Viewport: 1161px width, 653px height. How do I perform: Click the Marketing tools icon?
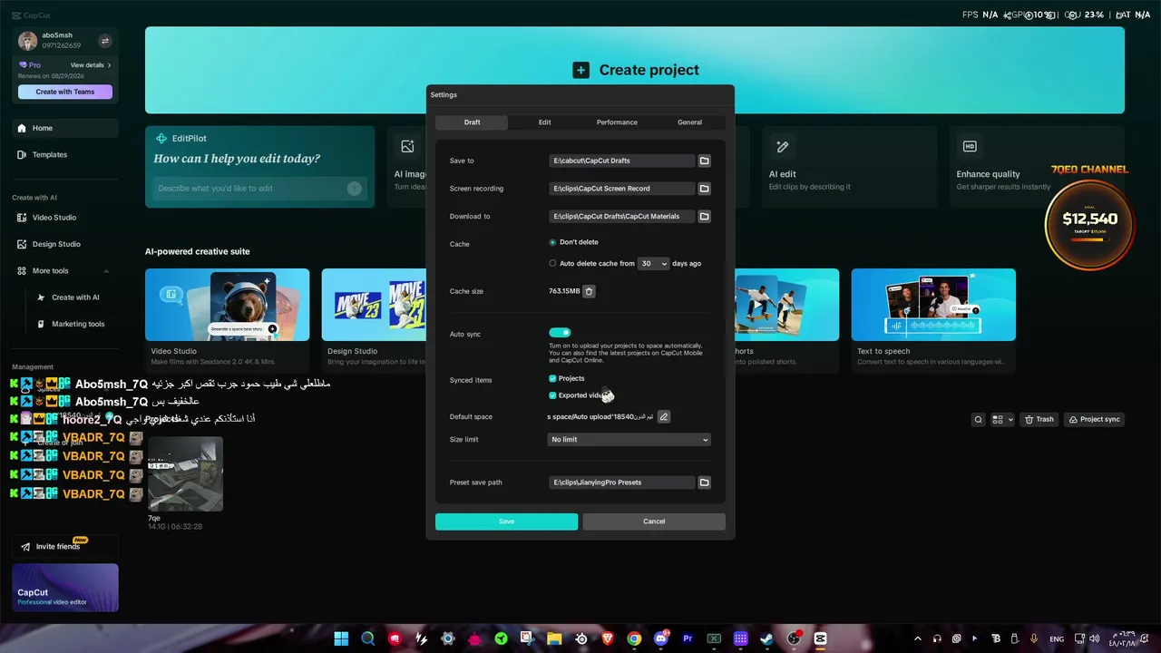[x=41, y=324]
